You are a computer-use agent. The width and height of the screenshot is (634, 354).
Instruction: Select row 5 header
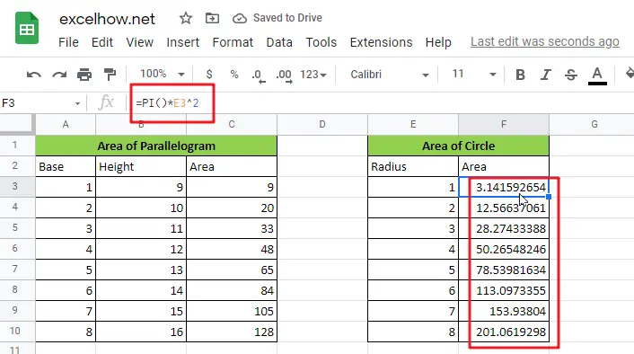click(15, 227)
